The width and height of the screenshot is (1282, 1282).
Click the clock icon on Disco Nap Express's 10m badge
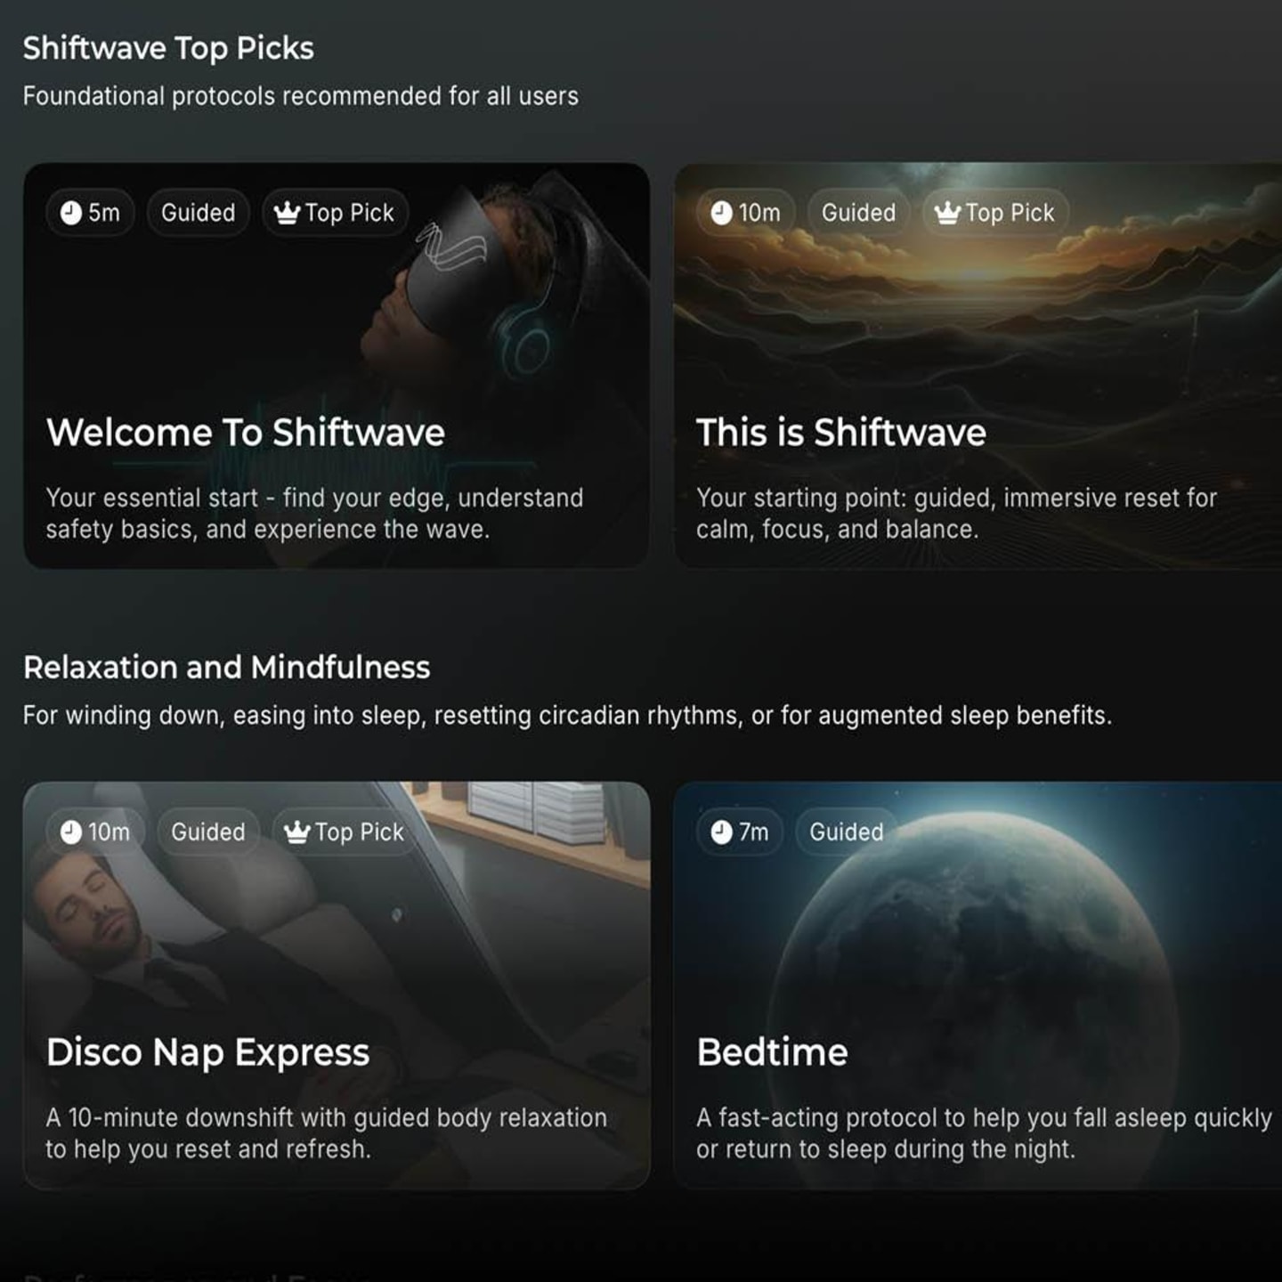click(x=69, y=832)
